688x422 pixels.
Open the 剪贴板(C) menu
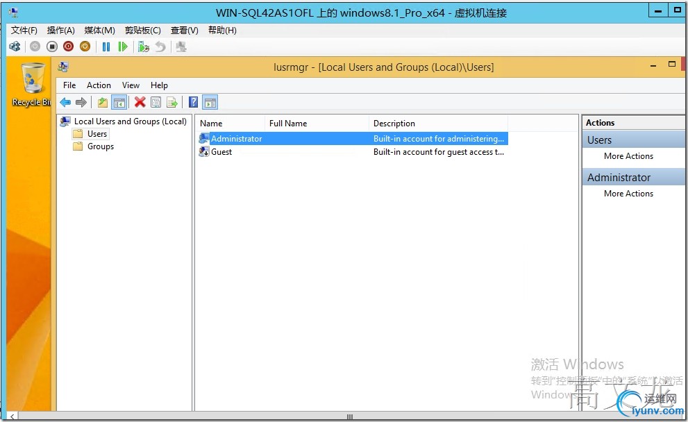(142, 31)
